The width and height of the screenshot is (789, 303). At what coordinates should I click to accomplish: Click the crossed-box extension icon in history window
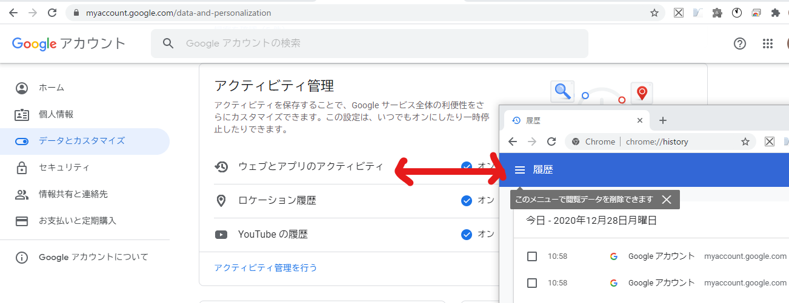point(770,142)
